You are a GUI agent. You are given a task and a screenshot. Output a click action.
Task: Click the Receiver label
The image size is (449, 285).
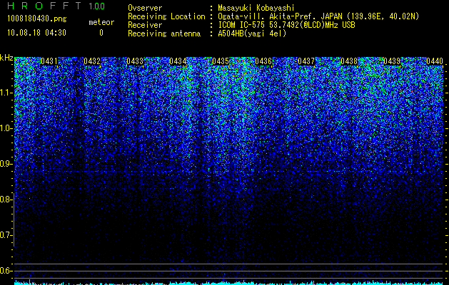click(x=145, y=25)
